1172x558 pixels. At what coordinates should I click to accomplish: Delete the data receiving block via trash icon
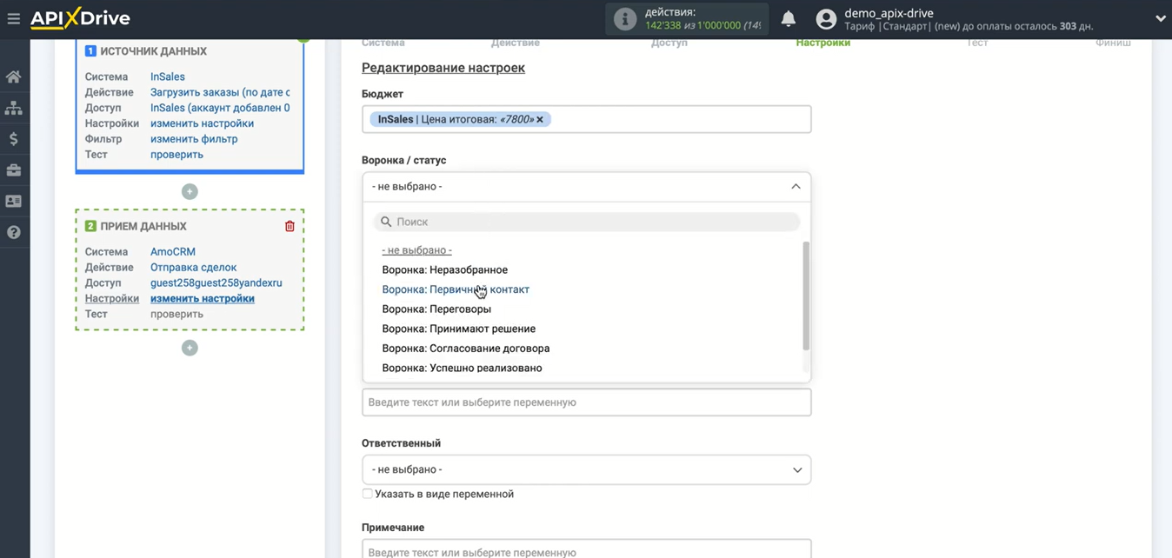(290, 226)
